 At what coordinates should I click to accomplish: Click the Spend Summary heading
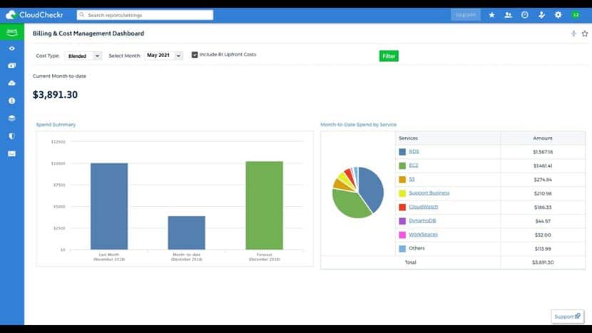click(56, 125)
